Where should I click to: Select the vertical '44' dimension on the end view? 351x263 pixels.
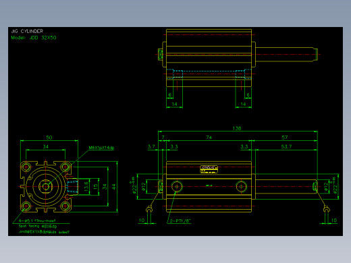click(114, 187)
